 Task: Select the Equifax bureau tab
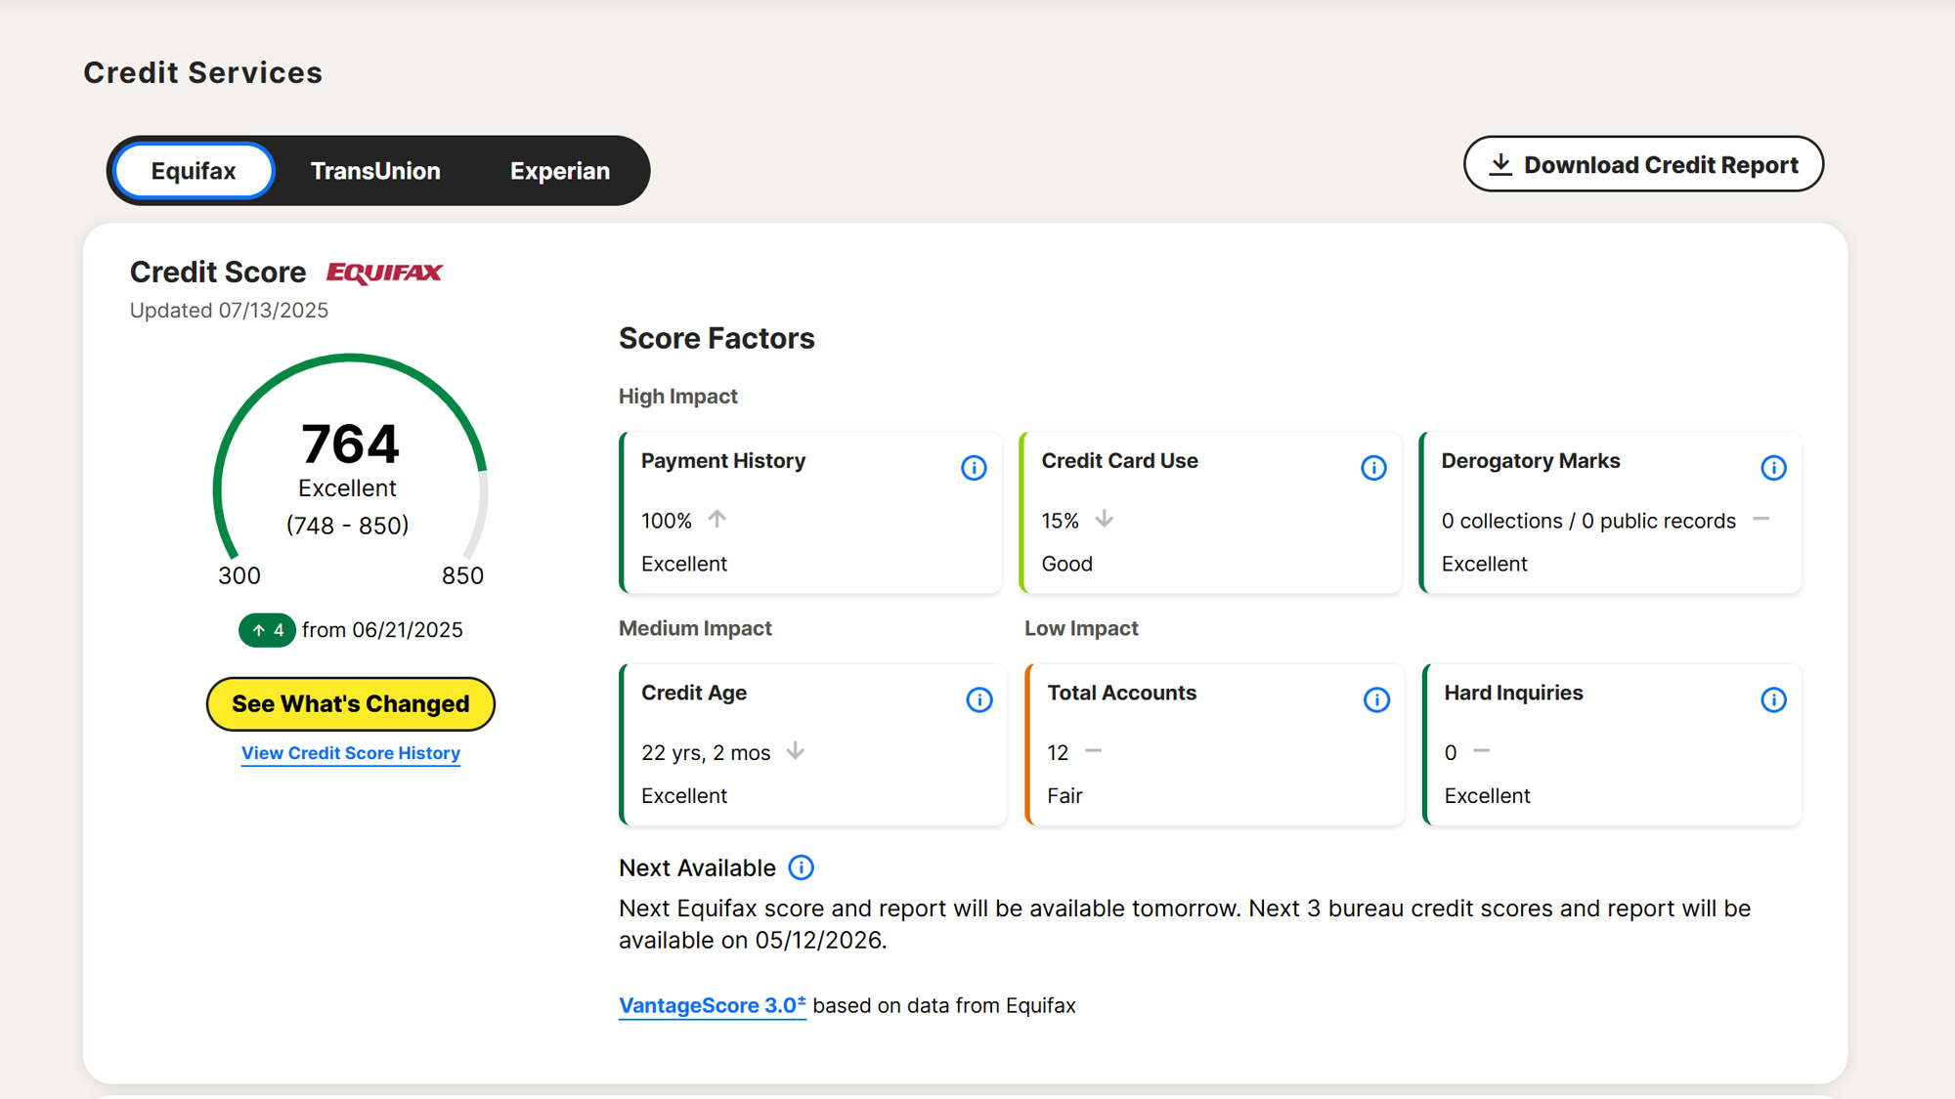(x=194, y=171)
